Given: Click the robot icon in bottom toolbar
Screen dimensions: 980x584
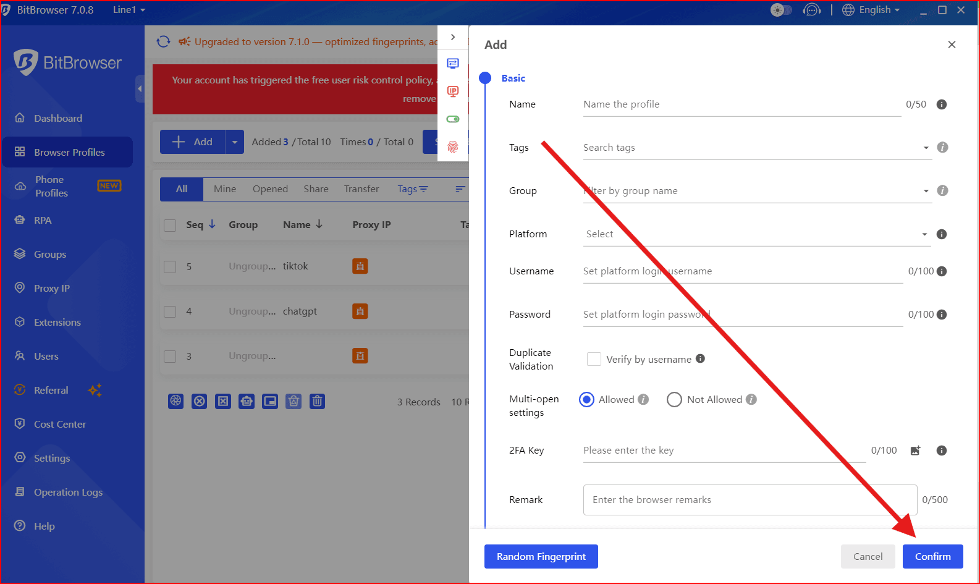Looking at the screenshot, I should [247, 401].
